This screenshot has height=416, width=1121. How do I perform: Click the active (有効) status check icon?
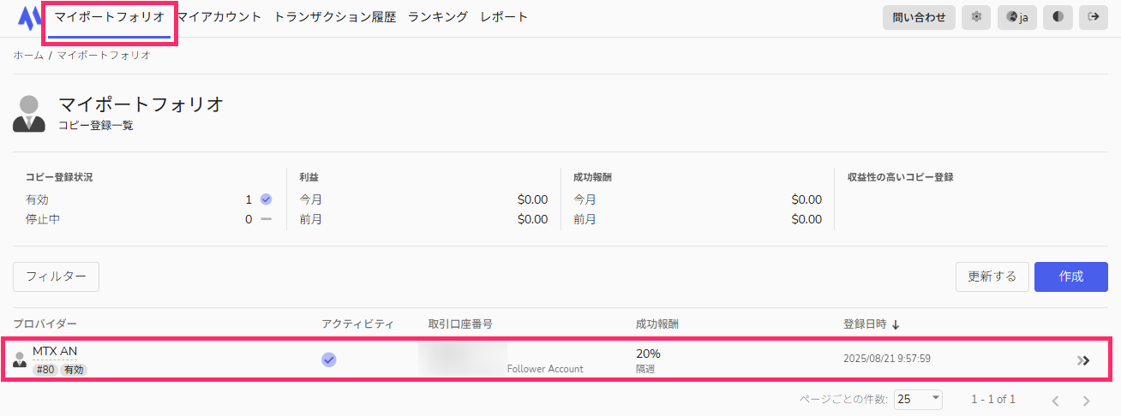pyautogui.click(x=266, y=199)
